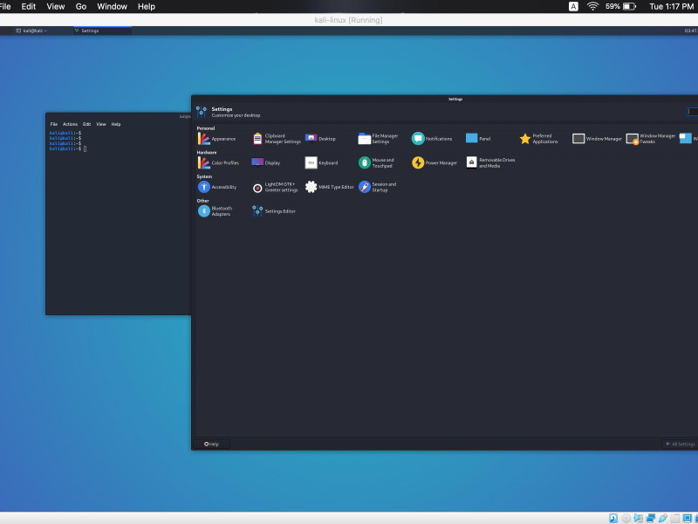Click the Personal section heading
This screenshot has width=698, height=524.
tap(206, 128)
